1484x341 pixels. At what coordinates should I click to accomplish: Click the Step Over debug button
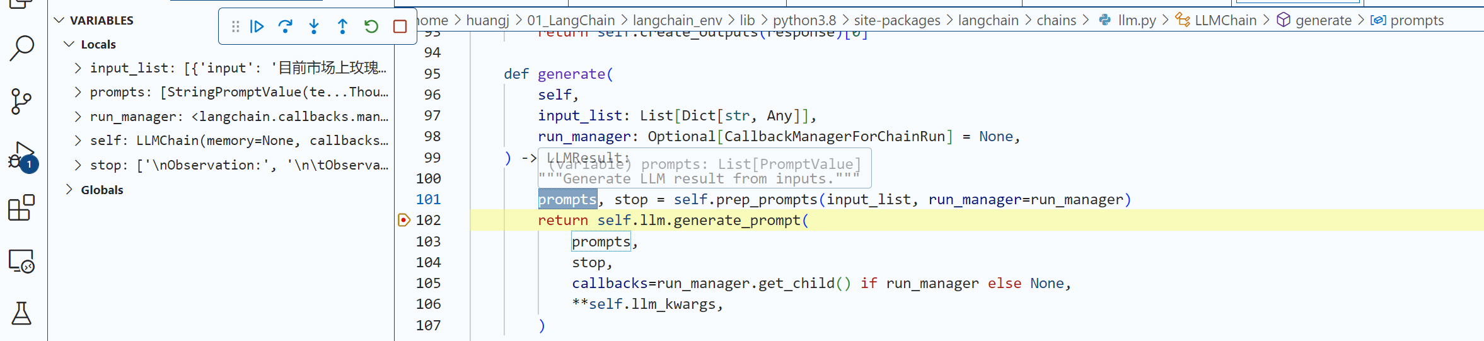point(285,26)
